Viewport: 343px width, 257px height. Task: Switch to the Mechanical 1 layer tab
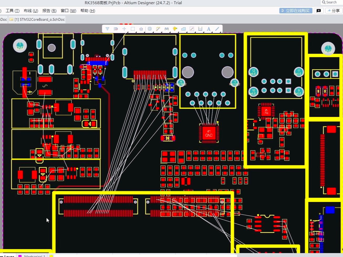(34, 256)
